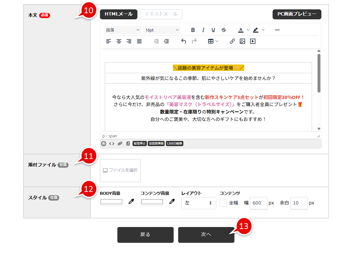
Task: Switch to the テキストメール tab
Action: [161, 14]
